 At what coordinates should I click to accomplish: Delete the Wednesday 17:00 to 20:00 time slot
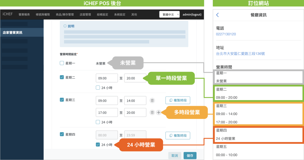click(x=152, y=112)
